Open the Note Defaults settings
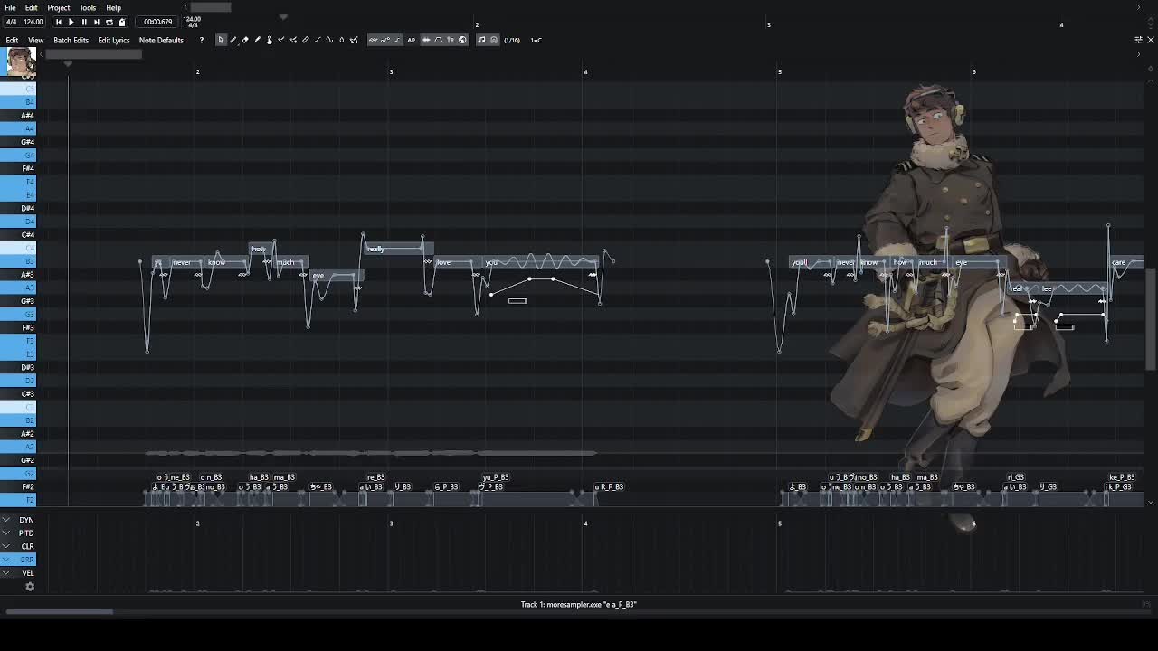The image size is (1158, 651). [x=161, y=40]
